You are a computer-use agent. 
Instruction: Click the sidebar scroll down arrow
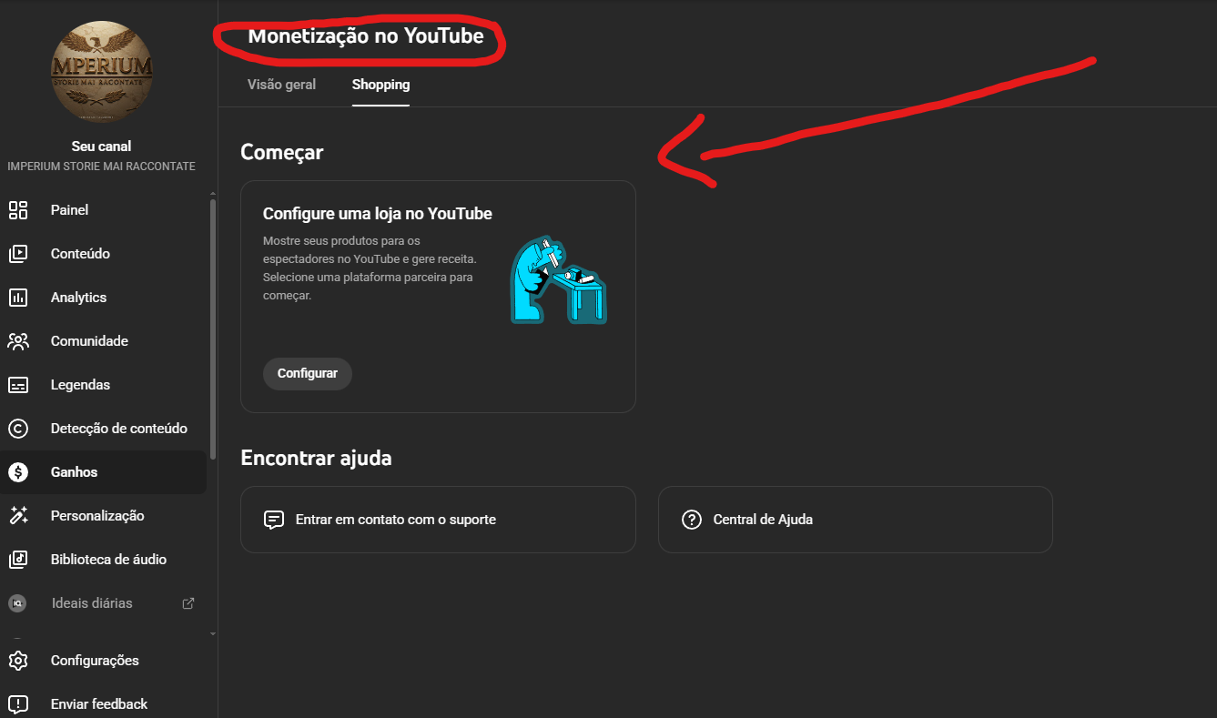(x=213, y=633)
